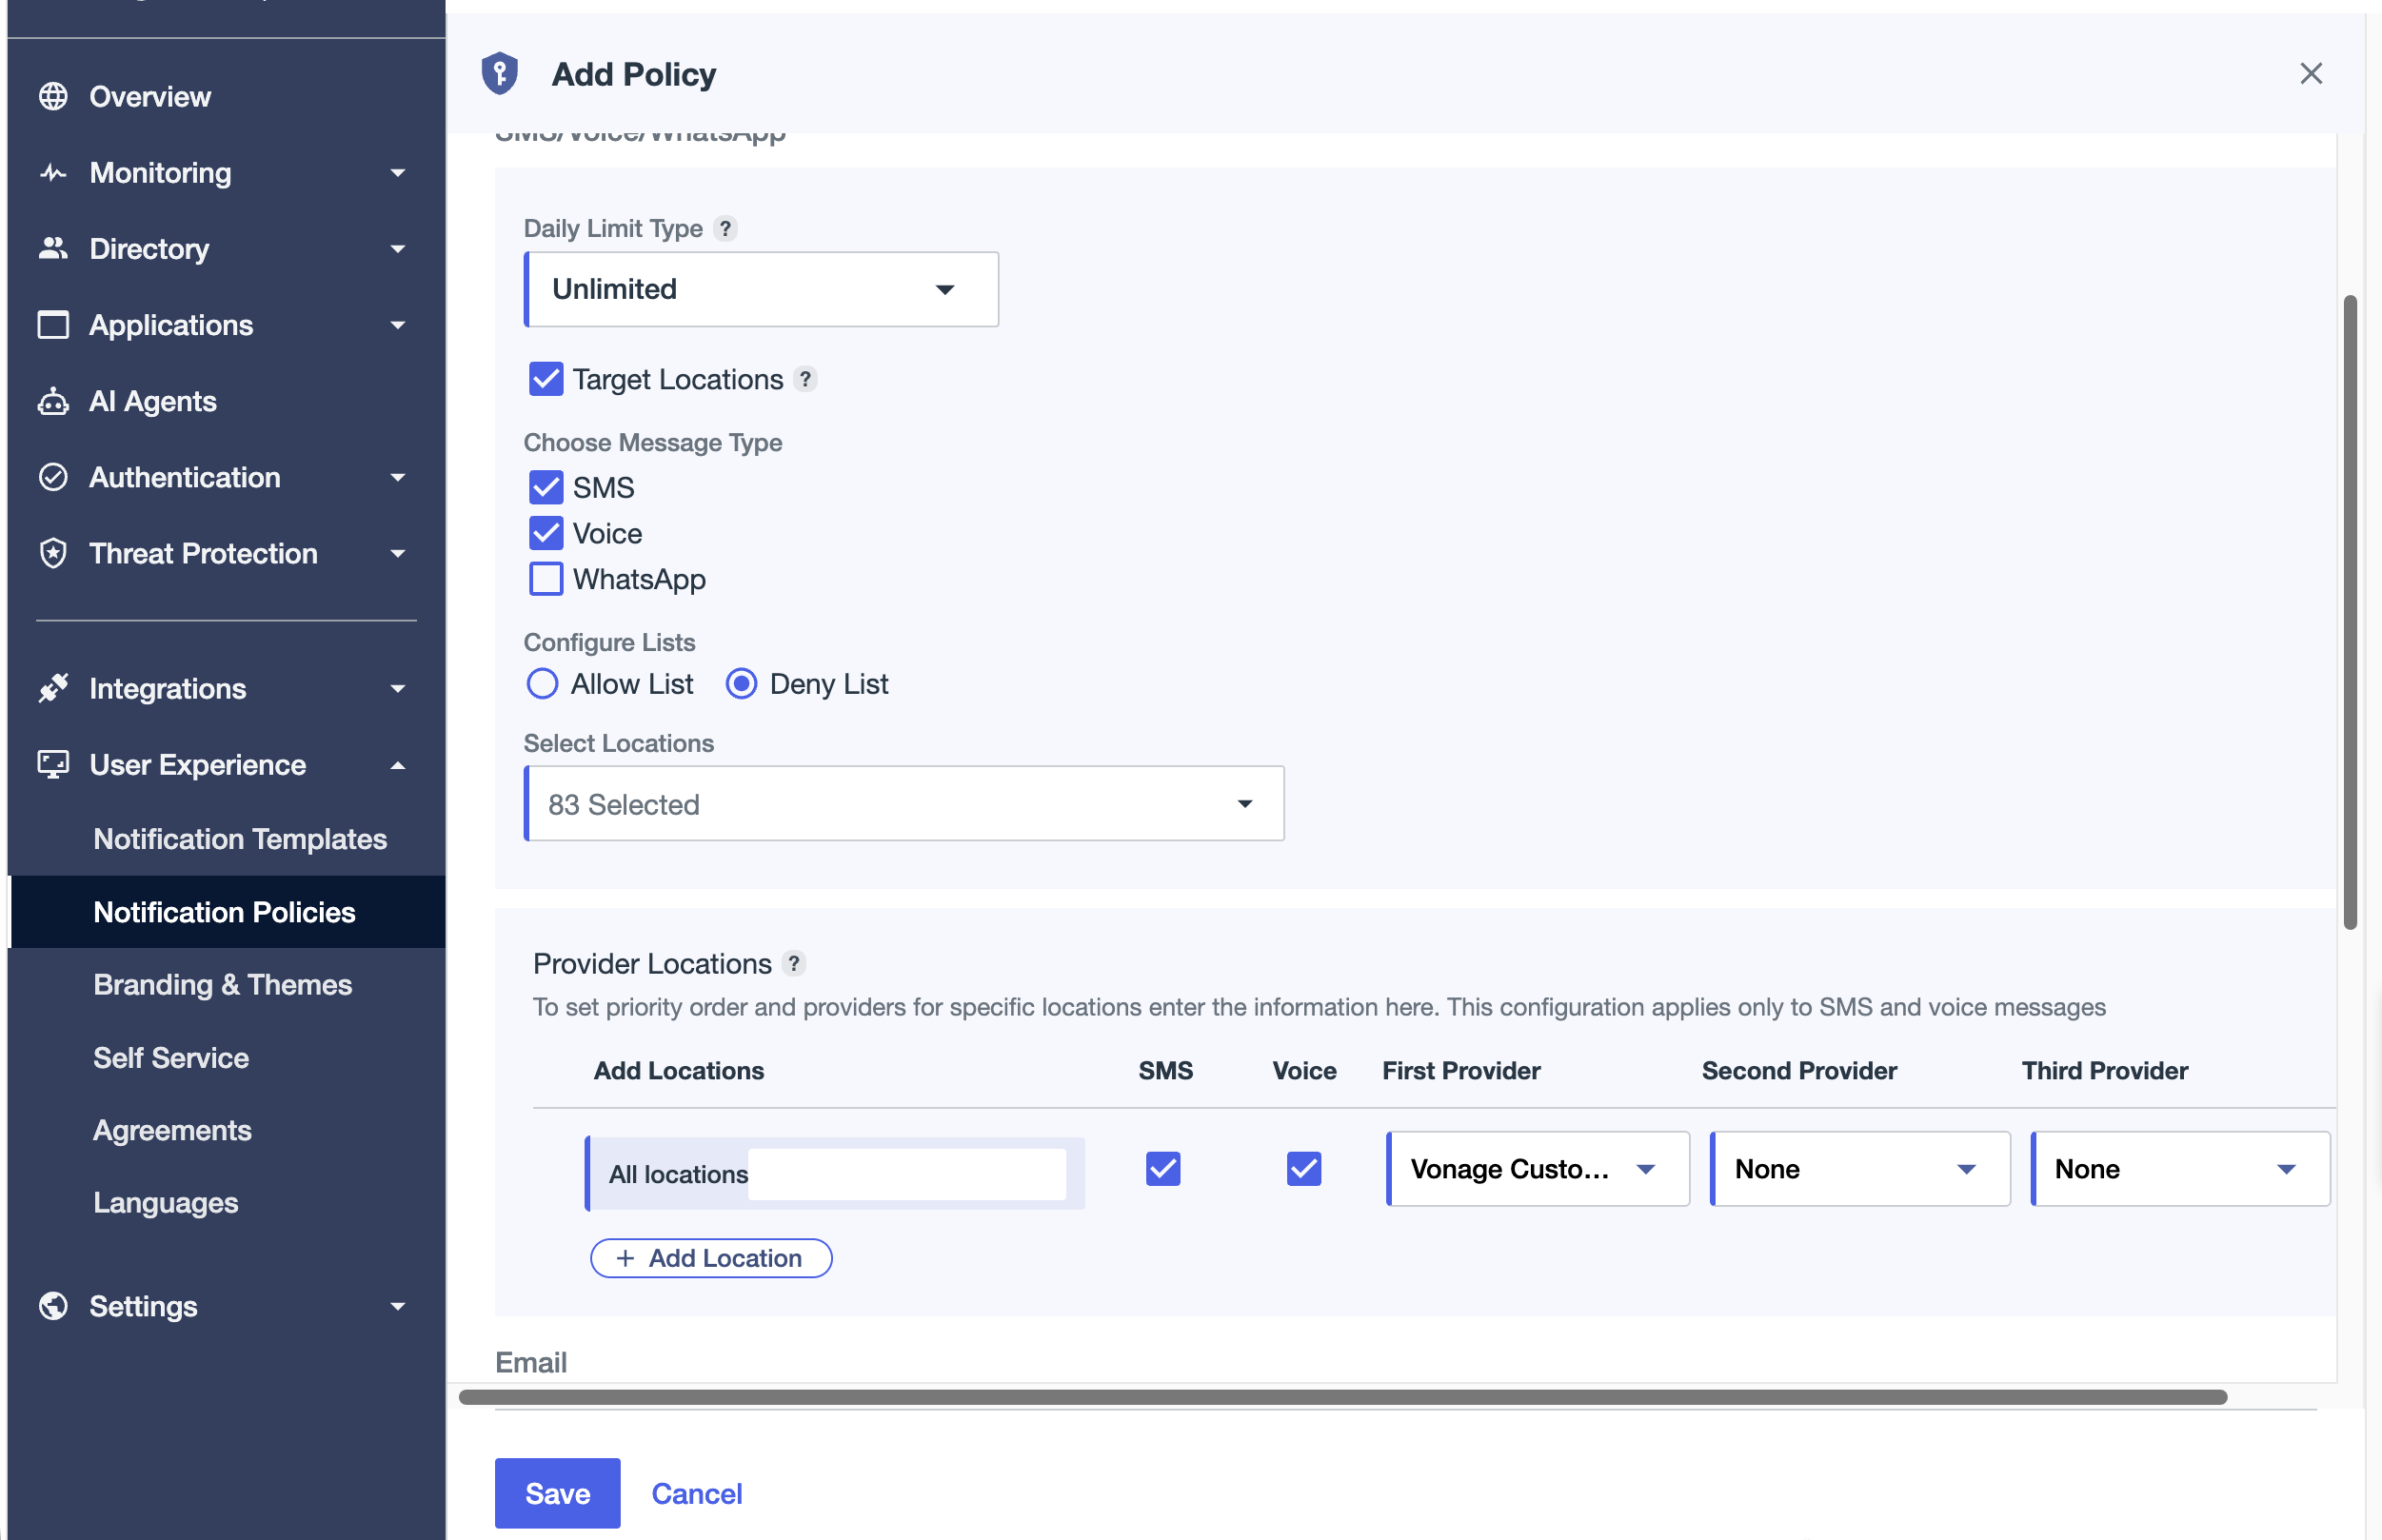The width and height of the screenshot is (2382, 1540).
Task: Open the Second Provider None dropdown
Action: point(1860,1169)
